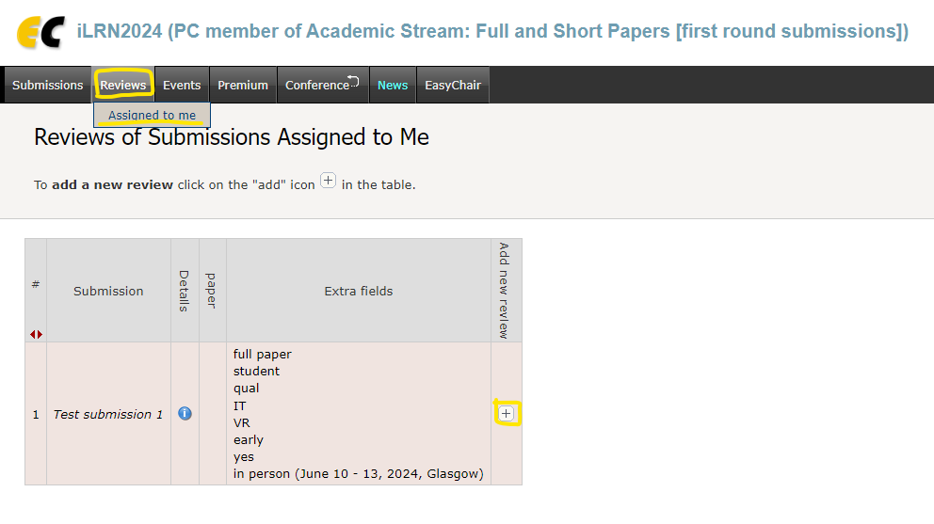934x524 pixels.
Task: Show the News page
Action: (393, 85)
